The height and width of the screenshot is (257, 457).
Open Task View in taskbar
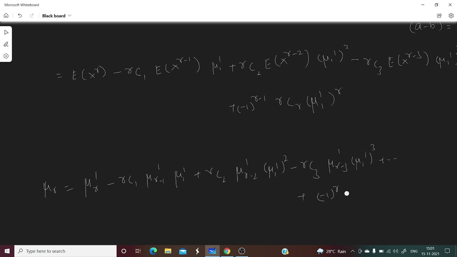click(138, 251)
